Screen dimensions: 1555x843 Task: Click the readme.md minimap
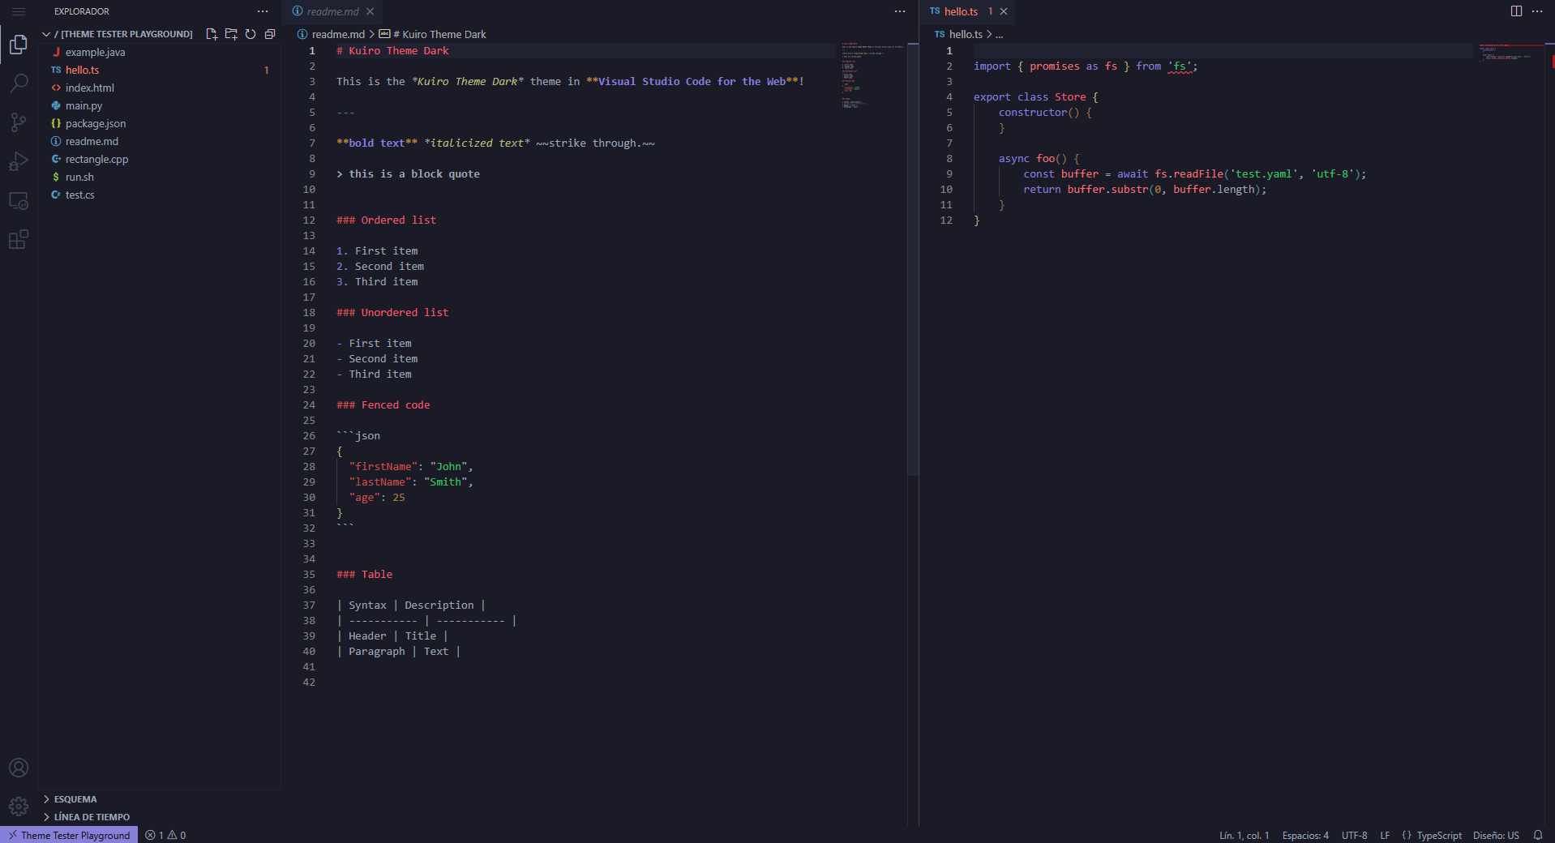pyautogui.click(x=872, y=75)
